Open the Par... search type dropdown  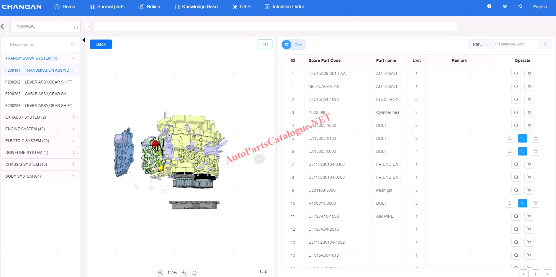[481, 44]
